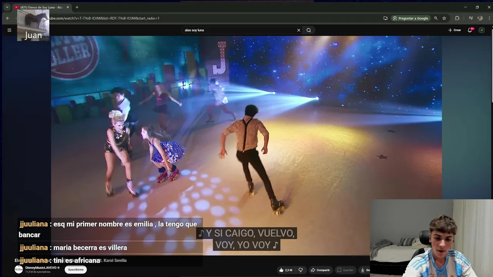Viewport: 493px width, 277px height.
Task: Click the magnifier search button beside query
Action: [309, 30]
